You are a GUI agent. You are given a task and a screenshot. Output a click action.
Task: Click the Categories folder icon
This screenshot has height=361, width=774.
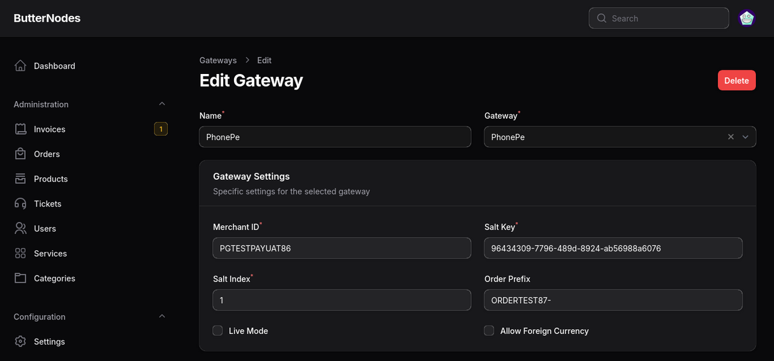click(21, 278)
